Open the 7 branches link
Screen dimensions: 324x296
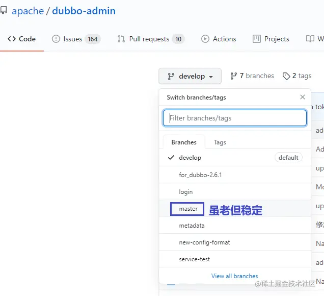click(252, 76)
